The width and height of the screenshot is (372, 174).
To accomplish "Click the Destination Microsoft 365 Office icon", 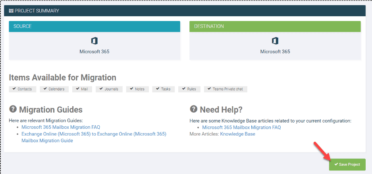I will coord(275,41).
